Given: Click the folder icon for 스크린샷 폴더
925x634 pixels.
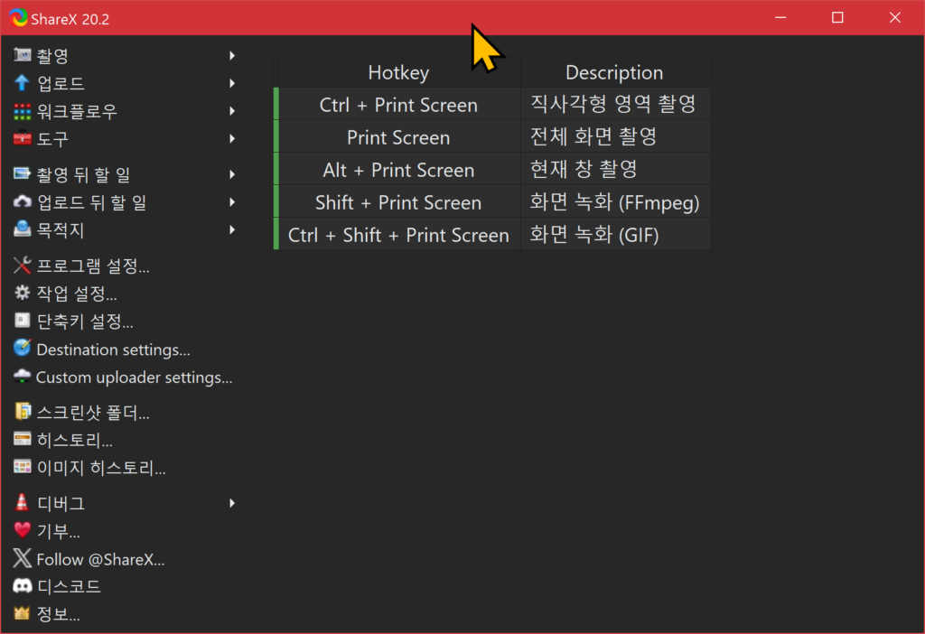Looking at the screenshot, I should coord(23,412).
